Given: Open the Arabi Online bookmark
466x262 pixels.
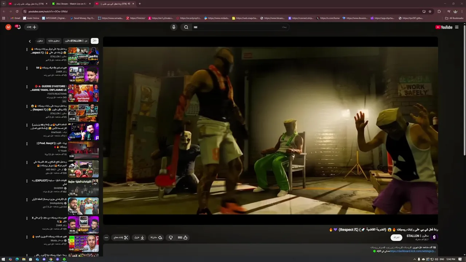Looking at the screenshot, I should [31, 18].
